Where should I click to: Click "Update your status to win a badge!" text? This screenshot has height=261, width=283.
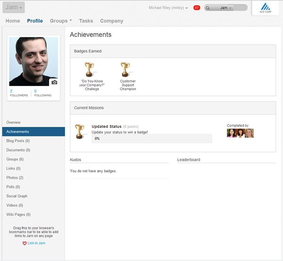click(120, 132)
